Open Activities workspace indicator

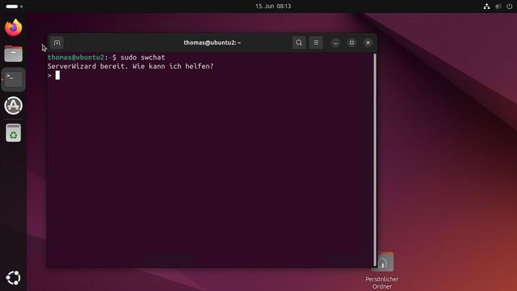tap(14, 6)
